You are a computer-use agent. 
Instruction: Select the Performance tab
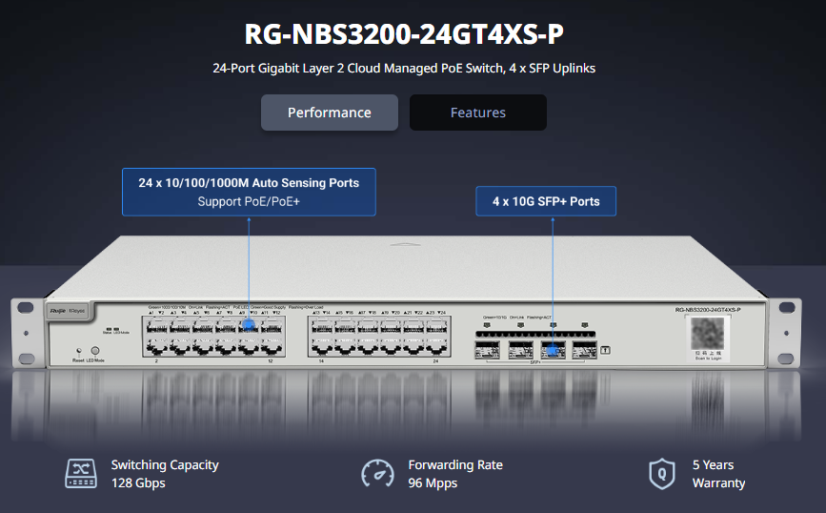tap(330, 113)
